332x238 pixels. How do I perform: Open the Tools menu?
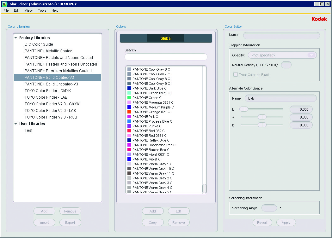[42, 10]
